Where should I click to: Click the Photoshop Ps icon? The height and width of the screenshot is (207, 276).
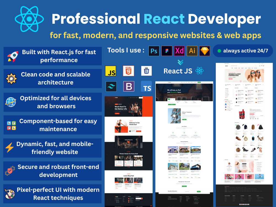point(154,51)
